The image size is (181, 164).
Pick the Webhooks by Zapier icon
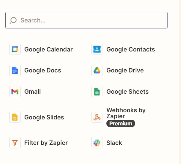point(97,117)
